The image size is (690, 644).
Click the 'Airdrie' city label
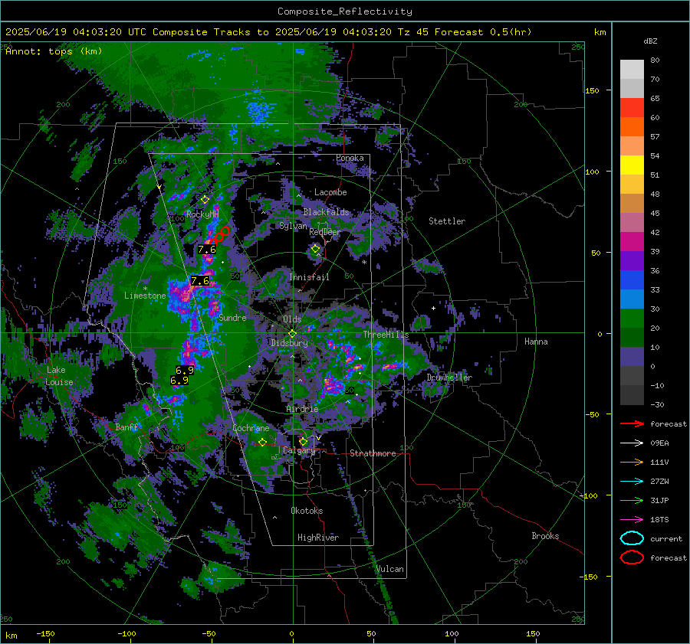click(x=302, y=409)
